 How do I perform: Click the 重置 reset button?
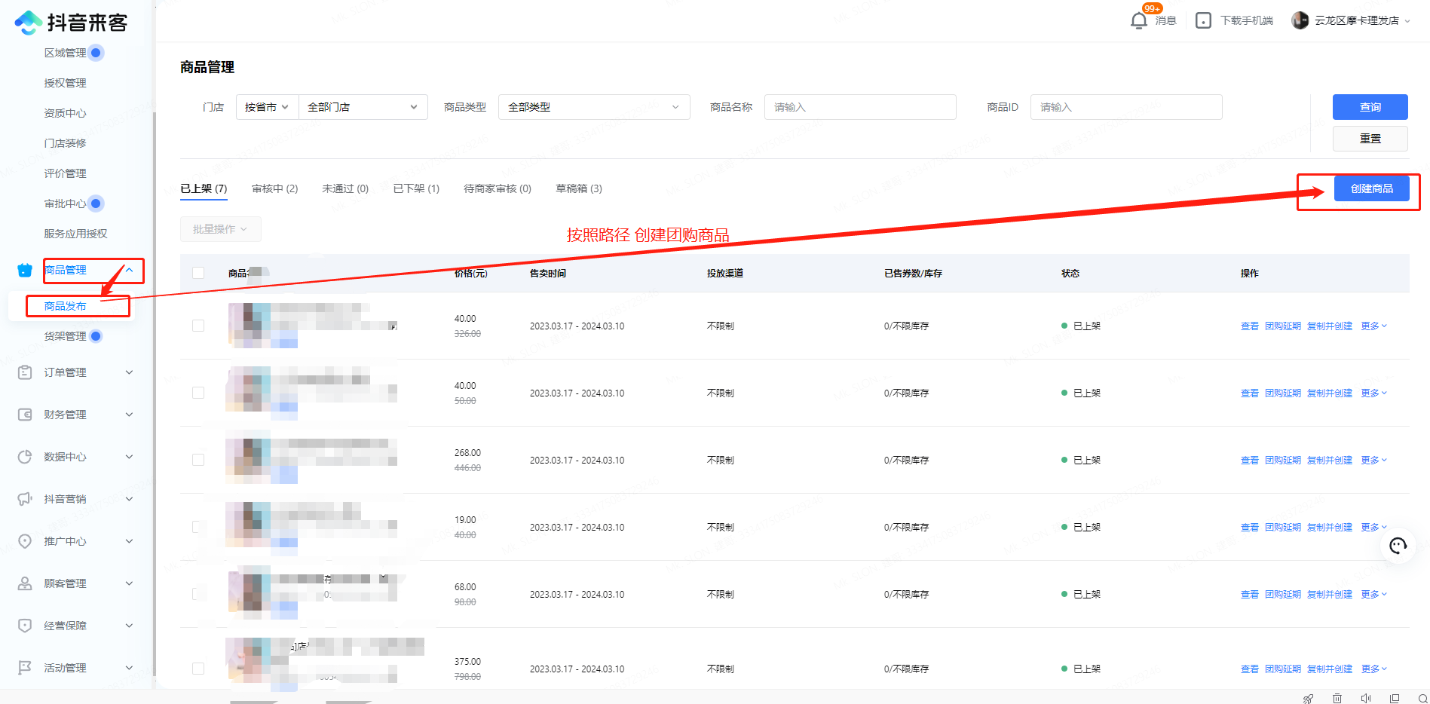pos(1370,139)
